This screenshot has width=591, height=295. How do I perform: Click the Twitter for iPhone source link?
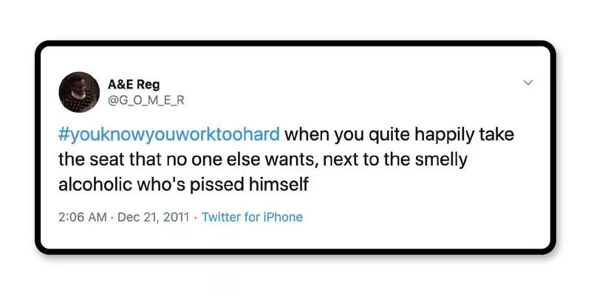[x=252, y=217]
